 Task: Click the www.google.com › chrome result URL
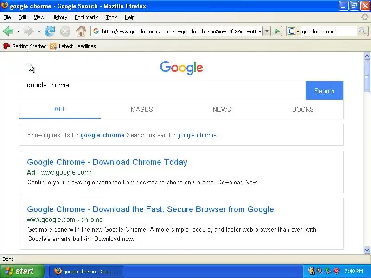pos(65,220)
